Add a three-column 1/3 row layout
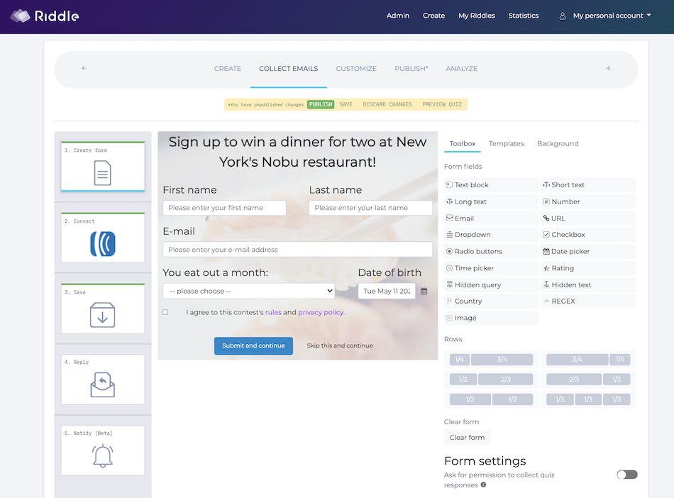 pos(588,399)
